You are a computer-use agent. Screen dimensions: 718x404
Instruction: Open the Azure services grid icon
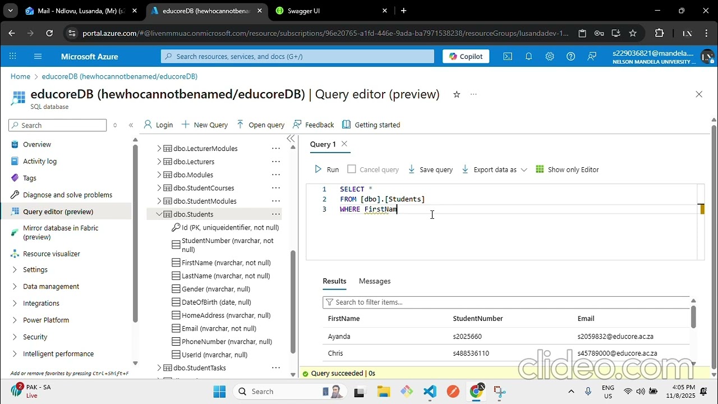coord(12,56)
